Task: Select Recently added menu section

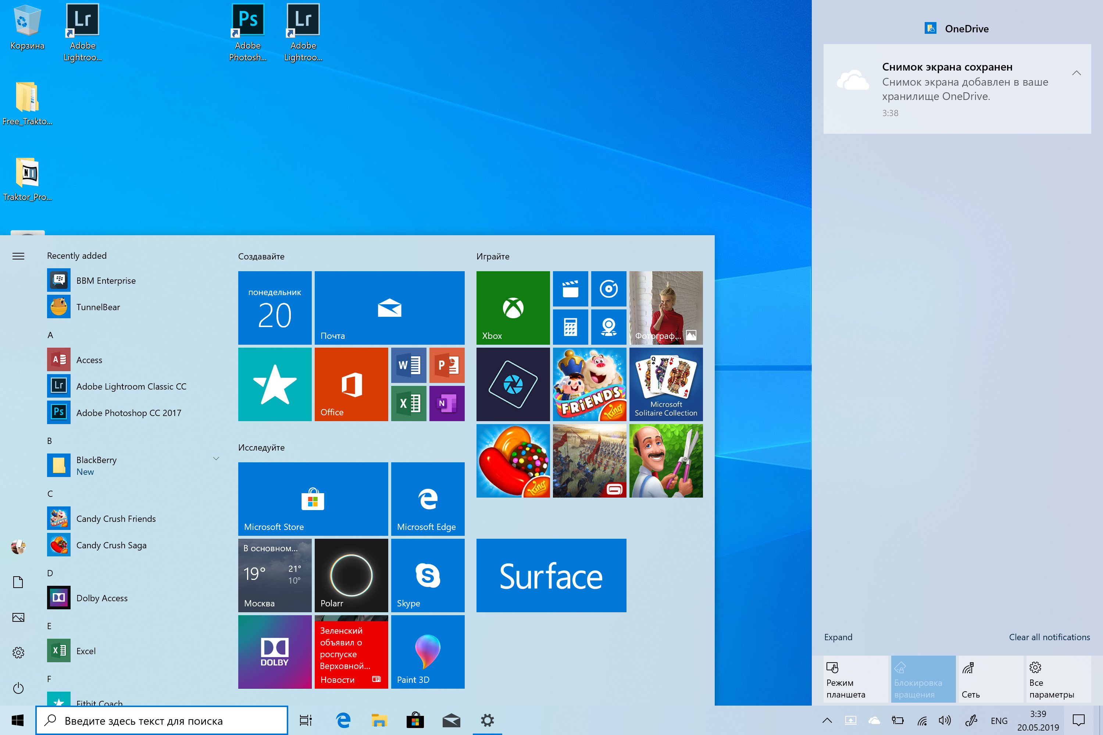Action: tap(76, 254)
